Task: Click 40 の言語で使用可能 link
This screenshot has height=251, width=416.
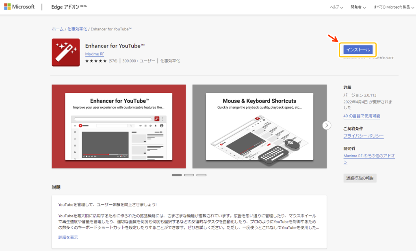Action: [x=362, y=116]
